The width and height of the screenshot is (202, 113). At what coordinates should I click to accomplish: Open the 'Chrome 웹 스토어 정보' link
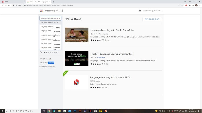47,67
